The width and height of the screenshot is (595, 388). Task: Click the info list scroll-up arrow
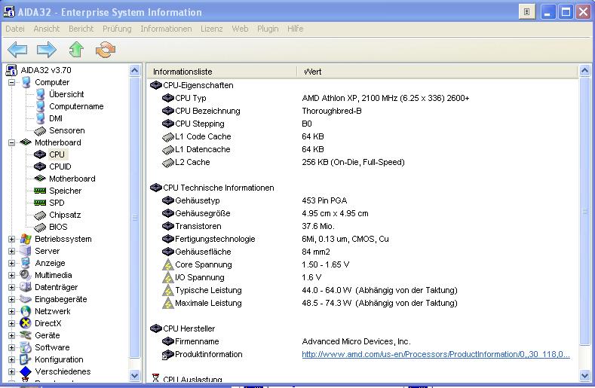point(584,71)
